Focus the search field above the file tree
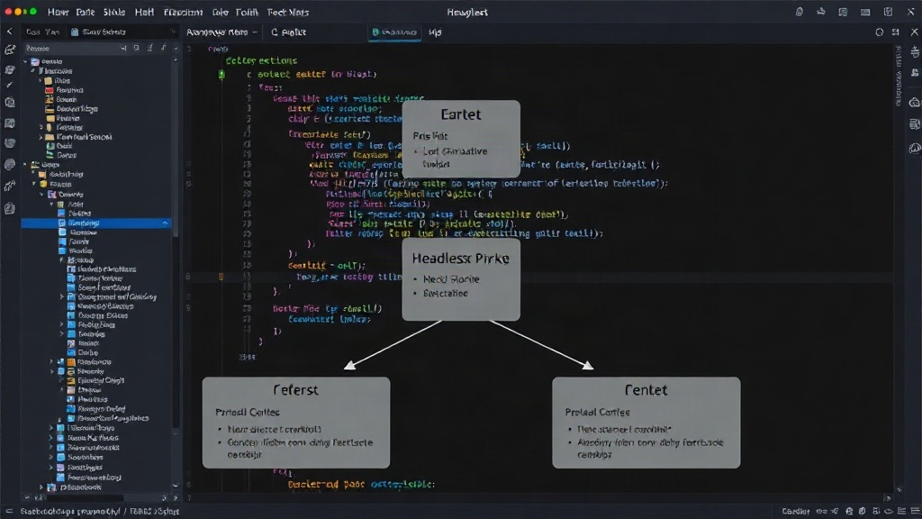The height and width of the screenshot is (519, 922). click(x=70, y=49)
